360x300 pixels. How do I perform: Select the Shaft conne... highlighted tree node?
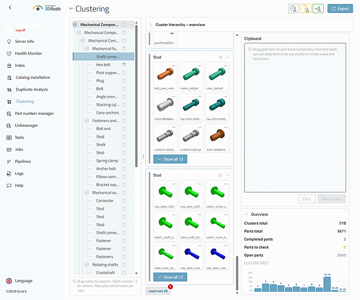[104, 57]
